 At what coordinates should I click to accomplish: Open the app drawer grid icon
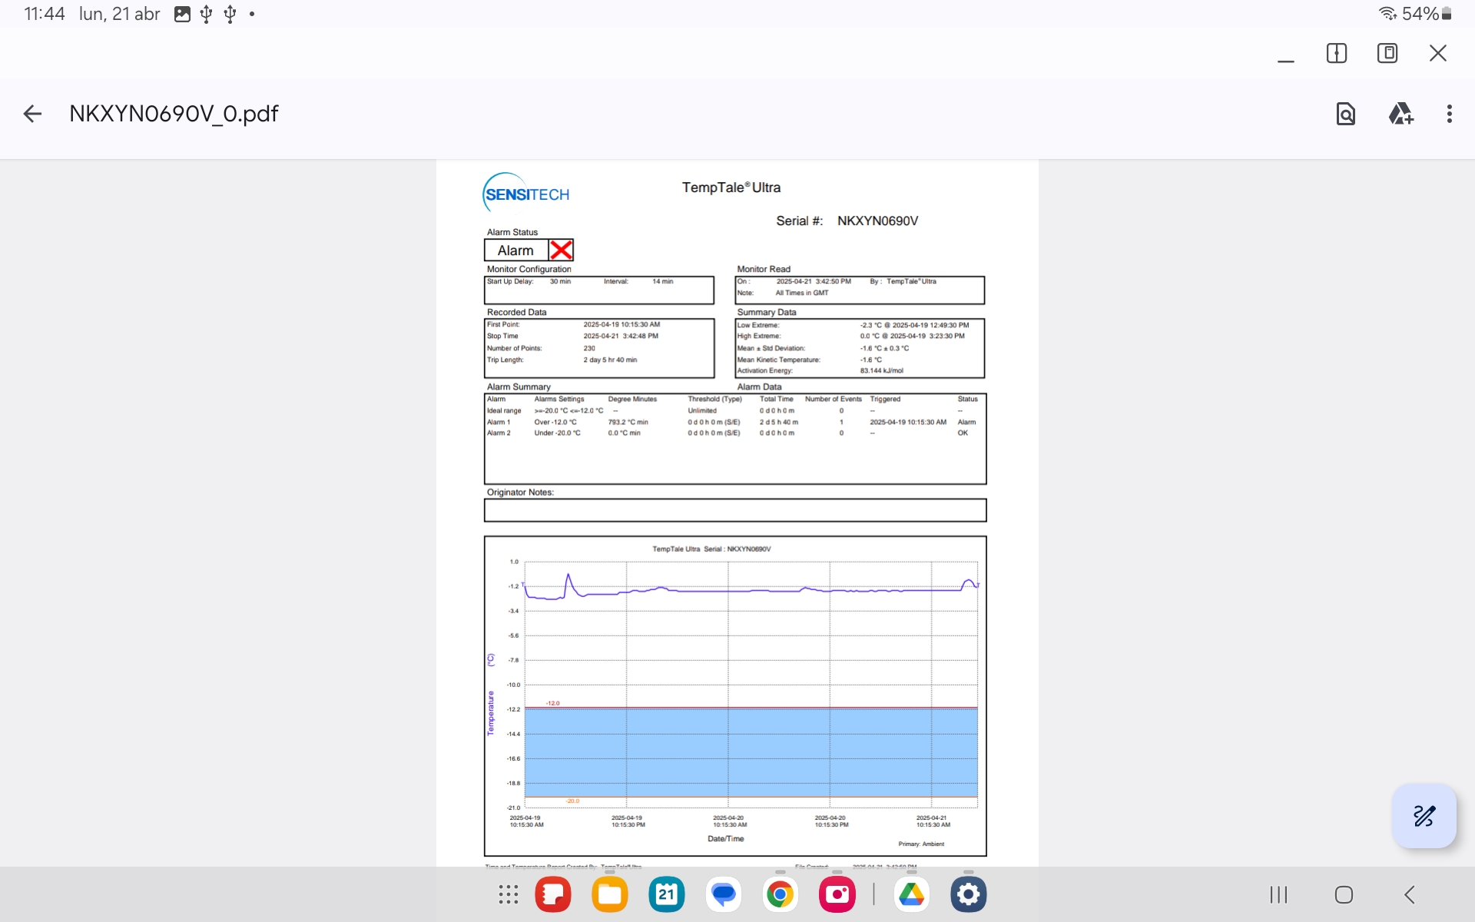(508, 894)
